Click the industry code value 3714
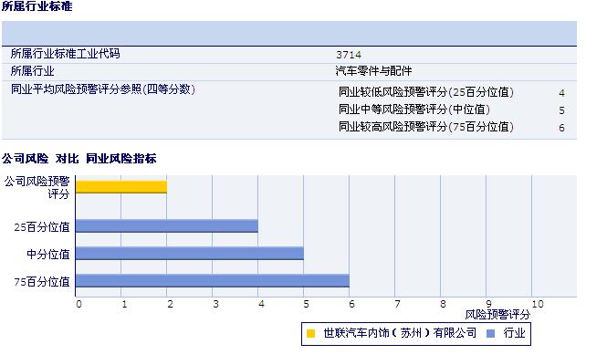 [x=349, y=55]
